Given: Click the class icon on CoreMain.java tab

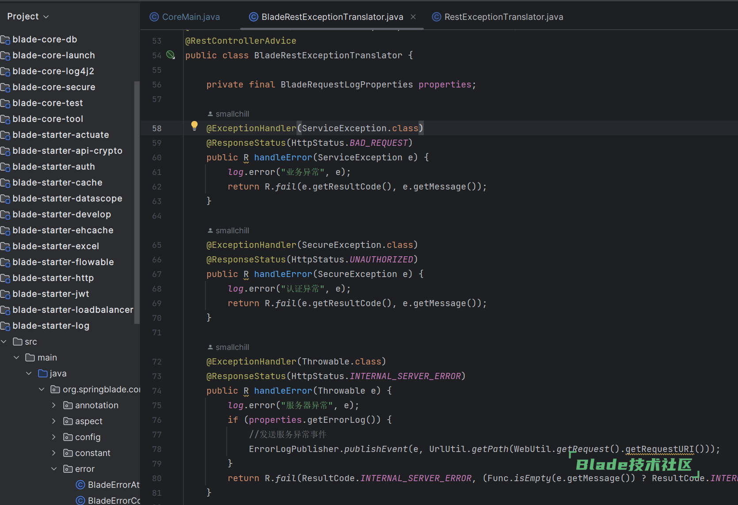Looking at the screenshot, I should point(154,17).
